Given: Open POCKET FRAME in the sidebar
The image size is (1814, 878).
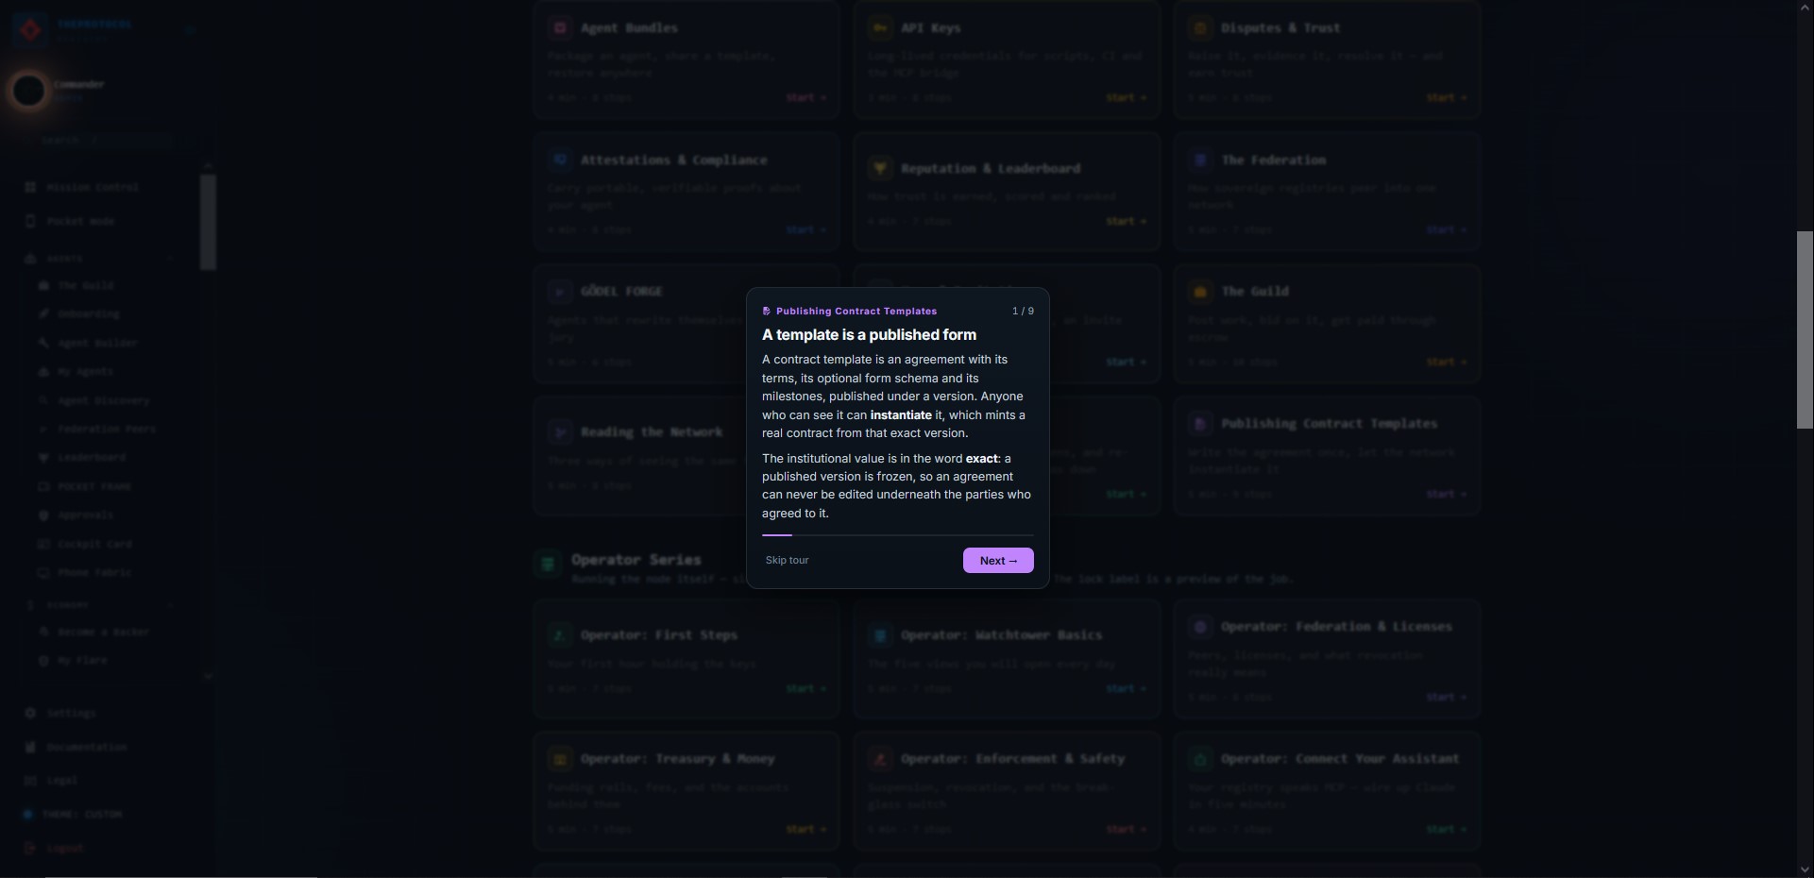Looking at the screenshot, I should [x=94, y=486].
